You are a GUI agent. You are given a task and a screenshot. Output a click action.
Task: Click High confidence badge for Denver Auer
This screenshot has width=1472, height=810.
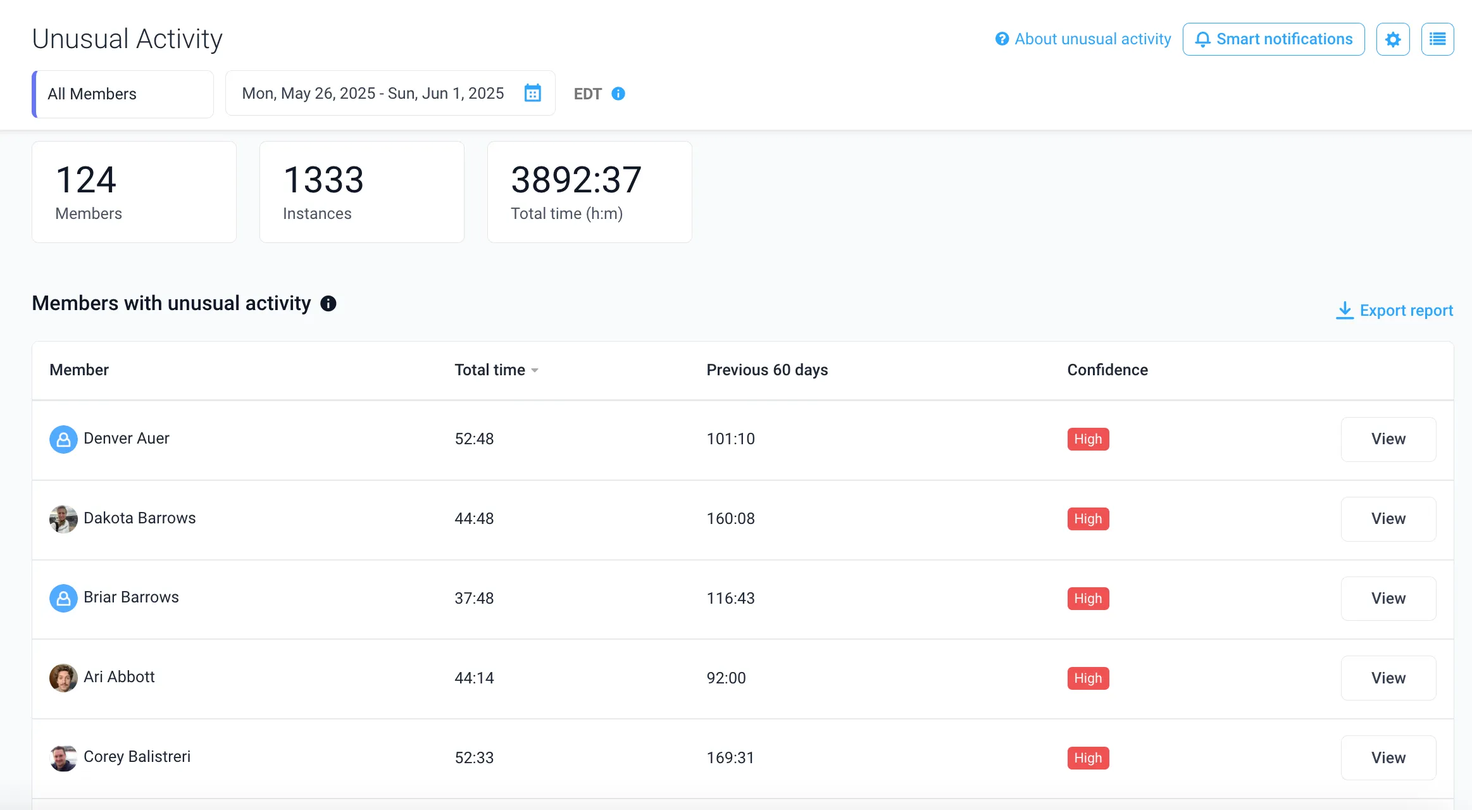(1088, 439)
